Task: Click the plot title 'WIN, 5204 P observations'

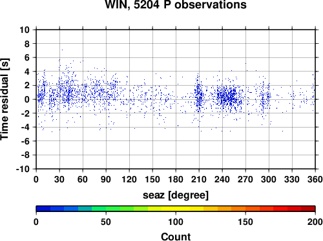Action: [x=176, y=5]
